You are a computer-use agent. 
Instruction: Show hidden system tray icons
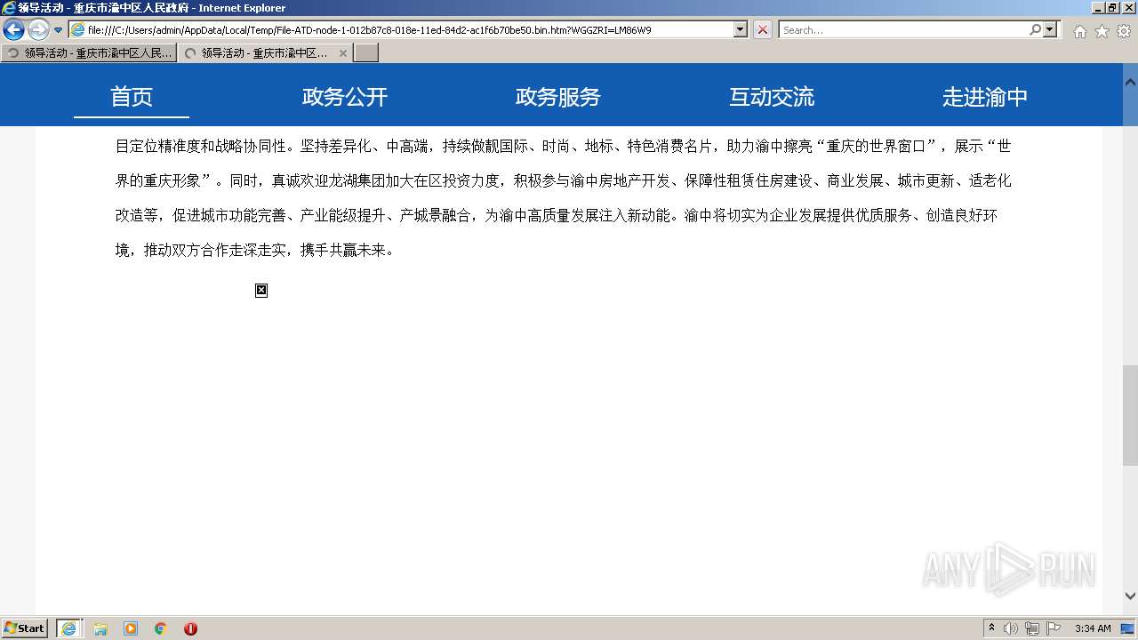(992, 628)
